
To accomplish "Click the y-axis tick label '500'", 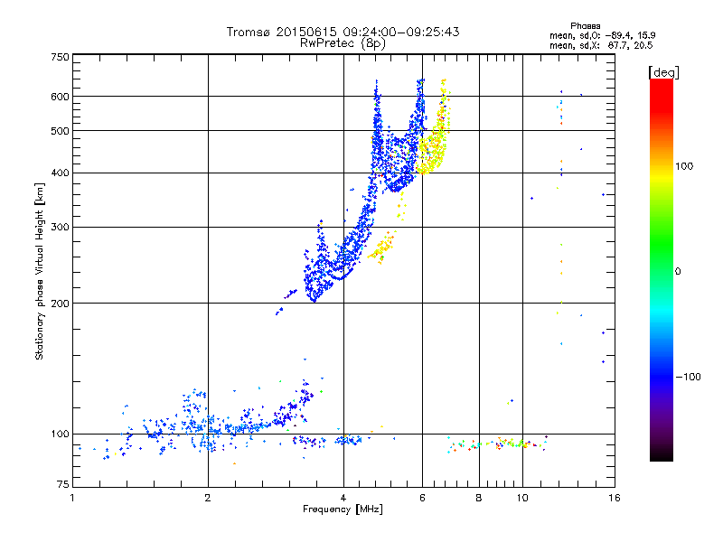I will [61, 131].
